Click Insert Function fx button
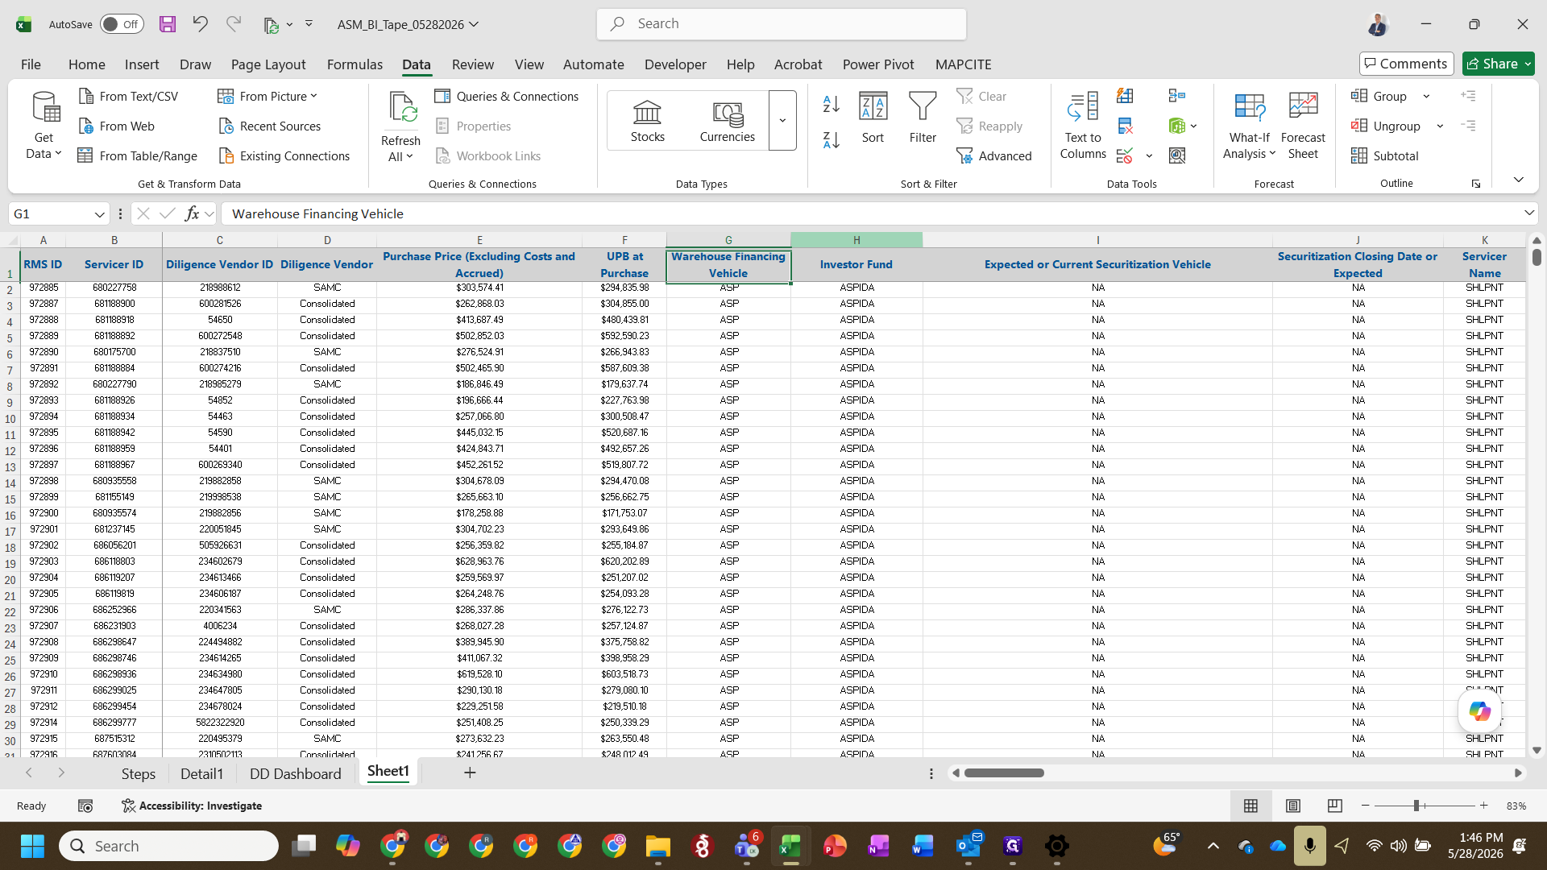The width and height of the screenshot is (1547, 870). tap(192, 213)
